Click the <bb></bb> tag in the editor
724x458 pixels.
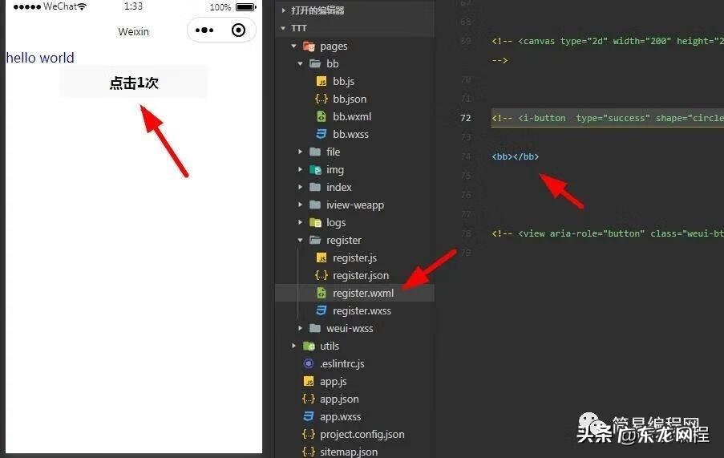(x=515, y=156)
